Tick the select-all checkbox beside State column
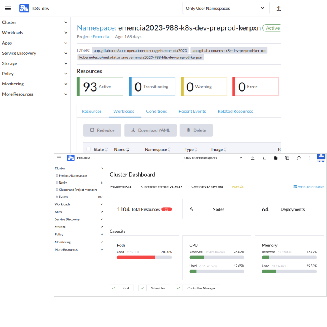 coord(88,149)
